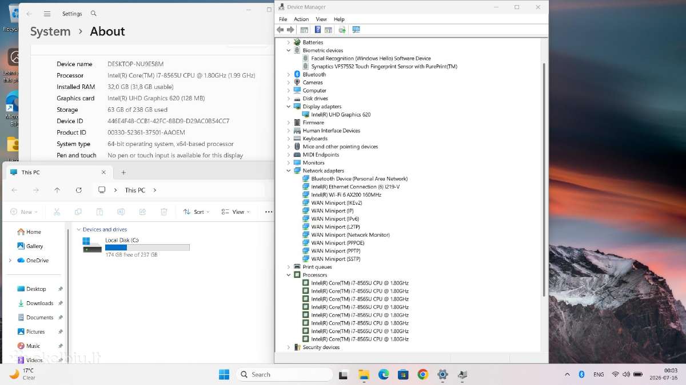The width and height of the screenshot is (686, 385).
Task: Click the Forward arrow in Device Manager toolbar
Action: (290, 30)
